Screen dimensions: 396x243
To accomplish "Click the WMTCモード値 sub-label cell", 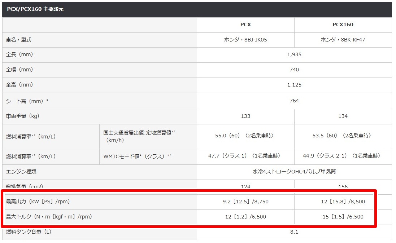I will pos(138,156).
